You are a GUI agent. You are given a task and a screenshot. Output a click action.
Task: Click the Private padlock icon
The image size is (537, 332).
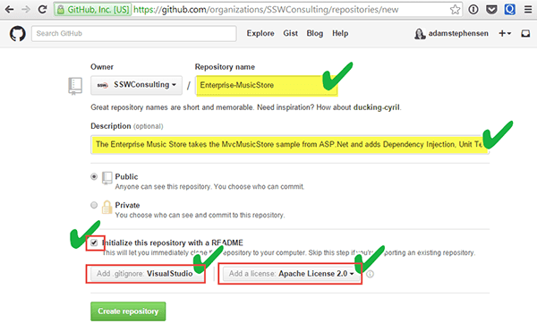pyautogui.click(x=107, y=207)
